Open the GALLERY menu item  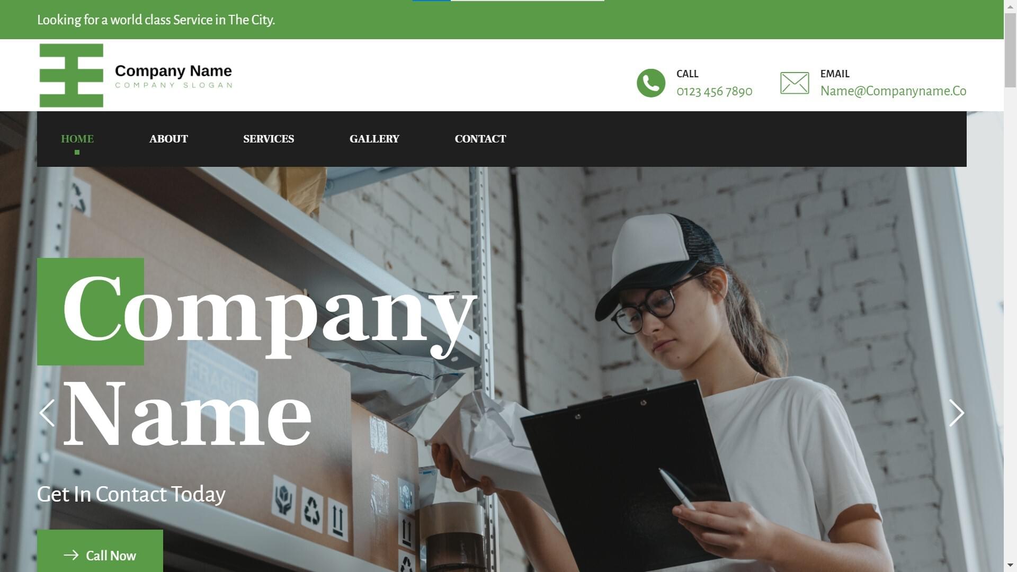pyautogui.click(x=374, y=139)
